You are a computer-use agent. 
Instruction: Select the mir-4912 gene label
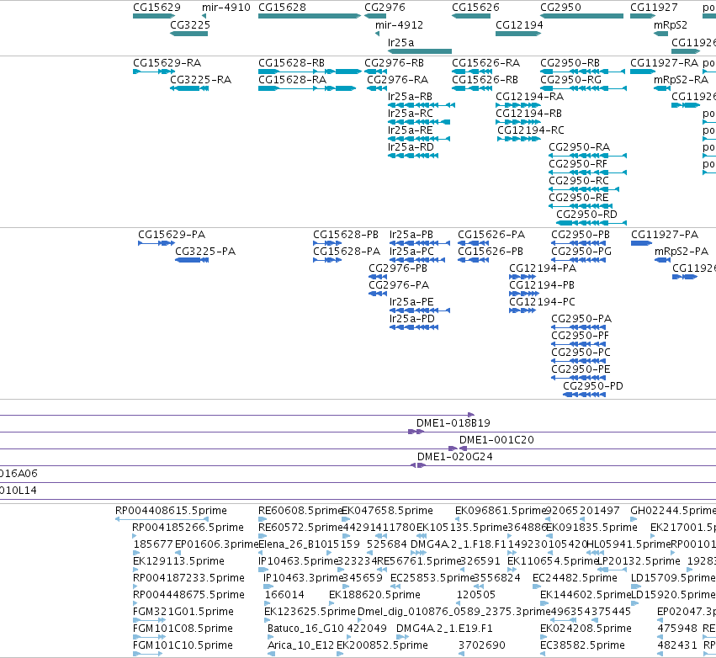pyautogui.click(x=399, y=25)
